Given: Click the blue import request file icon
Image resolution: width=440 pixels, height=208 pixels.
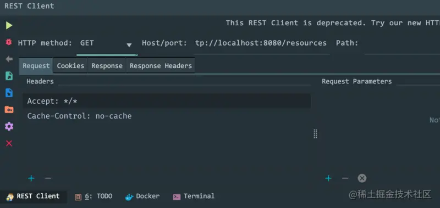Looking at the screenshot, I should [9, 93].
